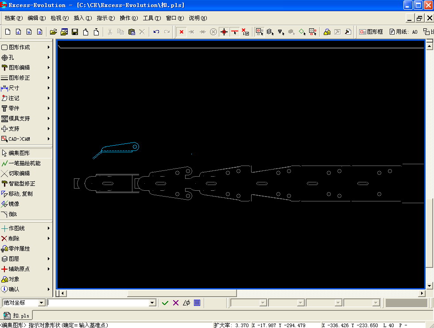Expand the 图形作成 submenu
Viewport: 434px width, 328px height.
(26, 47)
